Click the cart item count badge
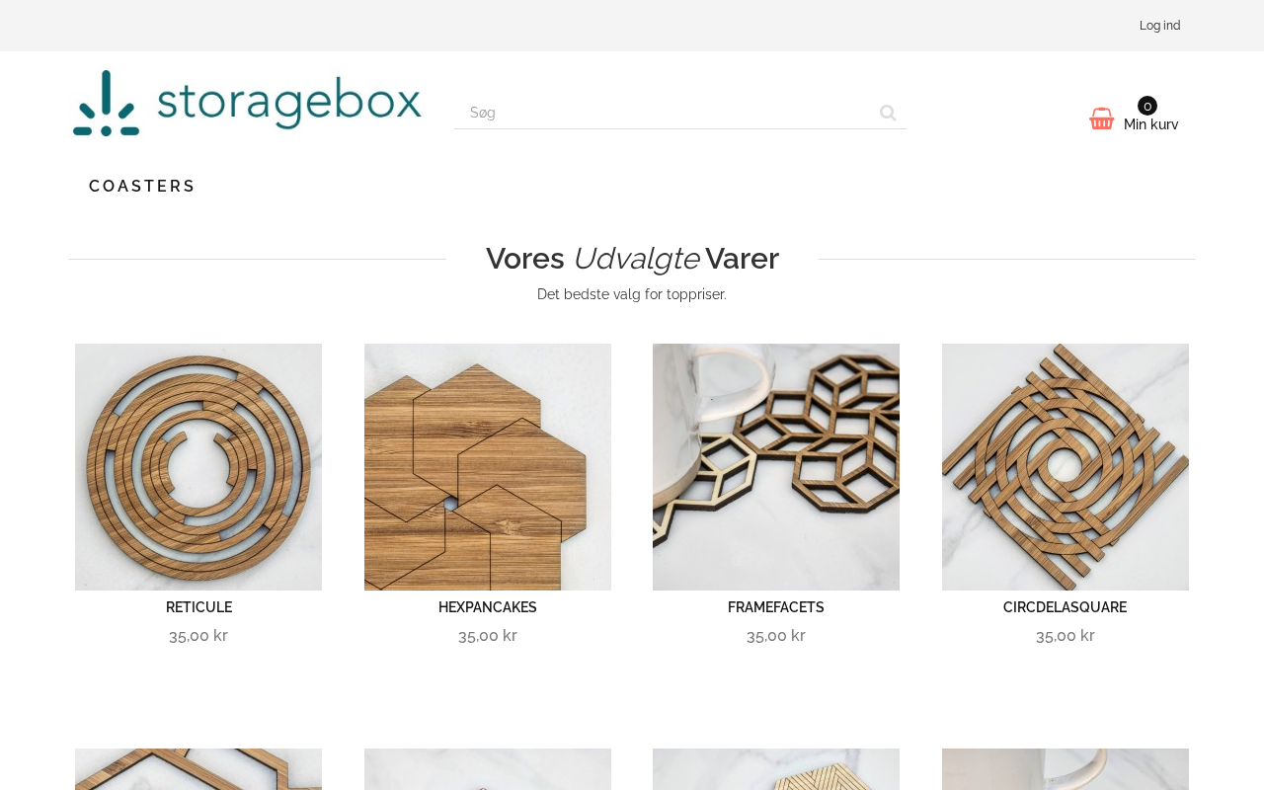 point(1147,106)
